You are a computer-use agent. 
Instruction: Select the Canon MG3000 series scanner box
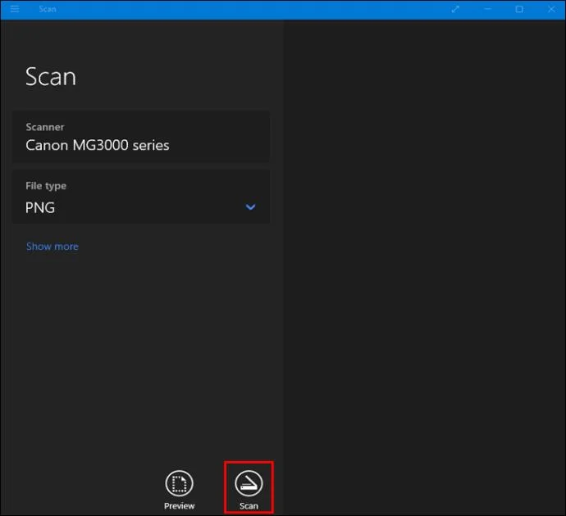(x=141, y=137)
